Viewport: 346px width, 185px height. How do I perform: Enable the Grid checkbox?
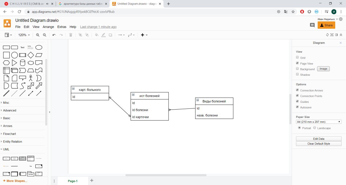pos(297,57)
